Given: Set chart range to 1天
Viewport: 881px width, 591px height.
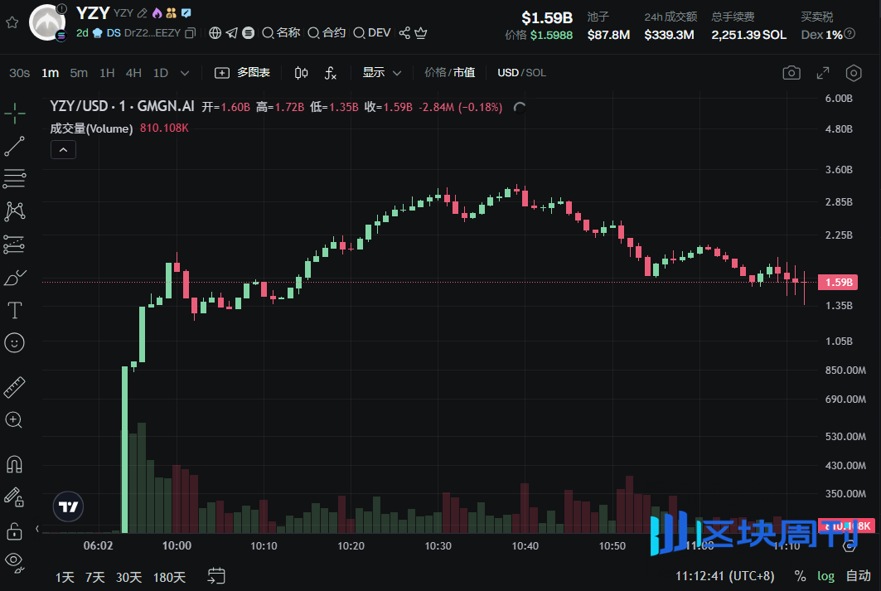Looking at the screenshot, I should (x=65, y=577).
